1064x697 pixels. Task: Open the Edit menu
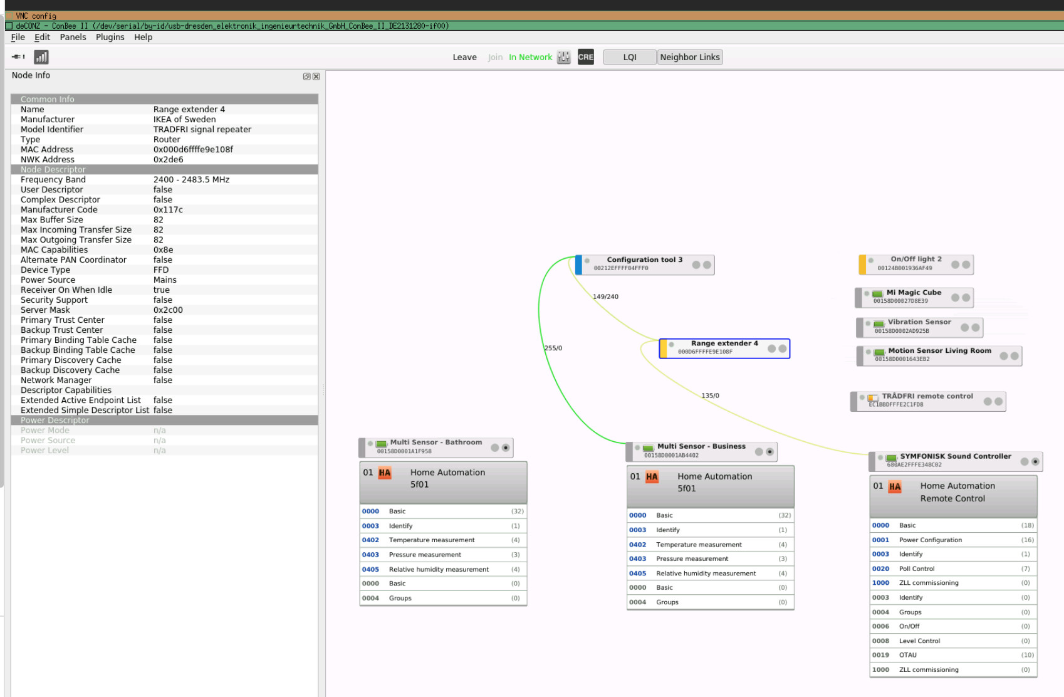(42, 37)
